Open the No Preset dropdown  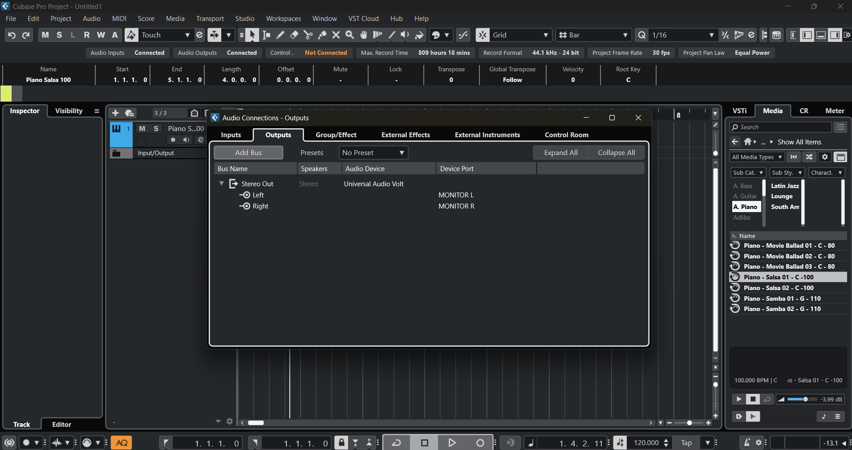tap(373, 153)
